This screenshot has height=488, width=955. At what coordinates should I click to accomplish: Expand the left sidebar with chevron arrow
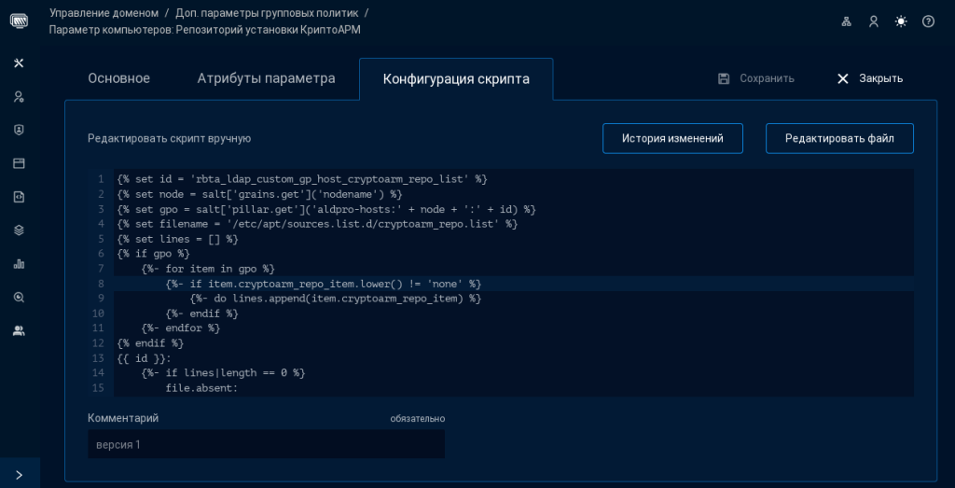point(19,474)
